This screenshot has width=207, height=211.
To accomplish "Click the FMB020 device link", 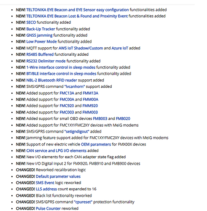I will tap(123, 119).
